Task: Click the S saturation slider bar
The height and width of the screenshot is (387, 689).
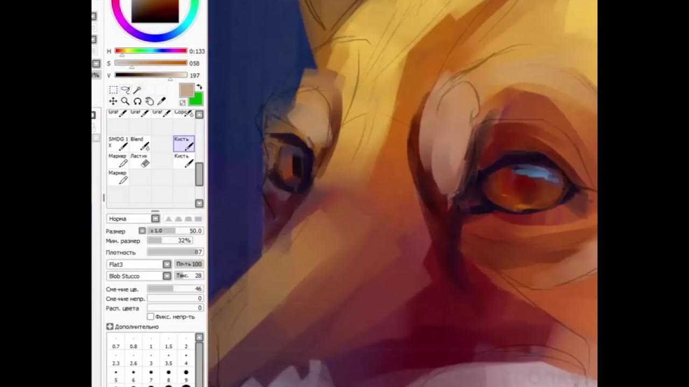Action: pos(151,63)
